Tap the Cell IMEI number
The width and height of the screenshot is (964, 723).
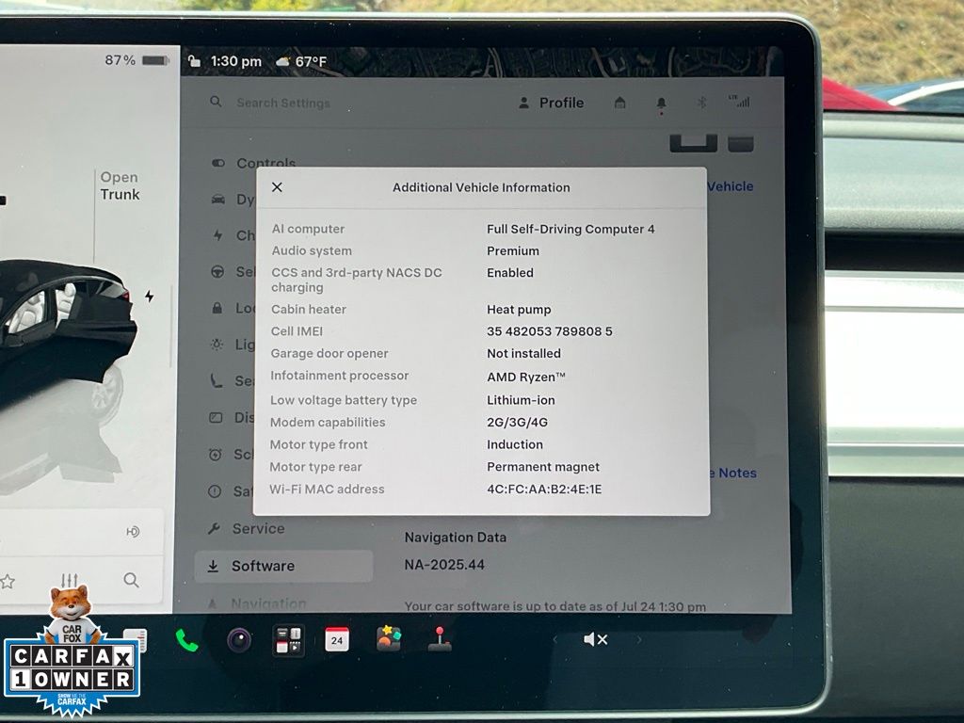[550, 331]
